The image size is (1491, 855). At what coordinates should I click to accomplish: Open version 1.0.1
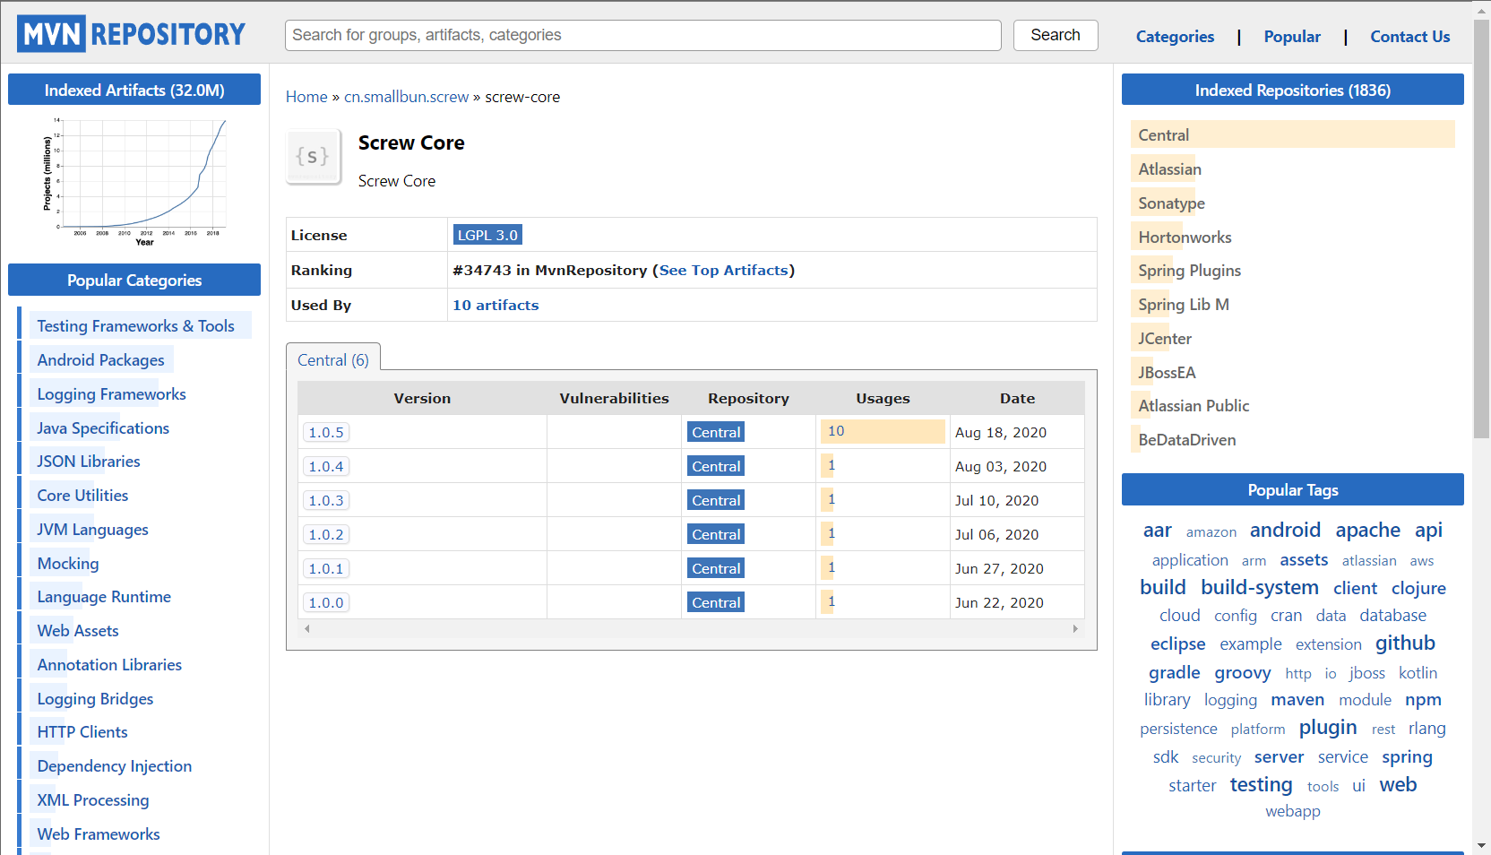pos(326,568)
